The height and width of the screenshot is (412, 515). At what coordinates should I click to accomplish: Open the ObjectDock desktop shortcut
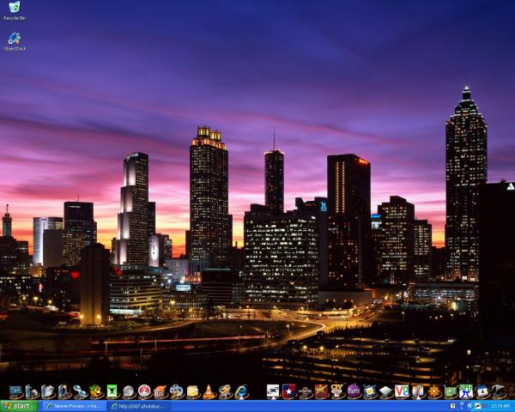pyautogui.click(x=15, y=42)
